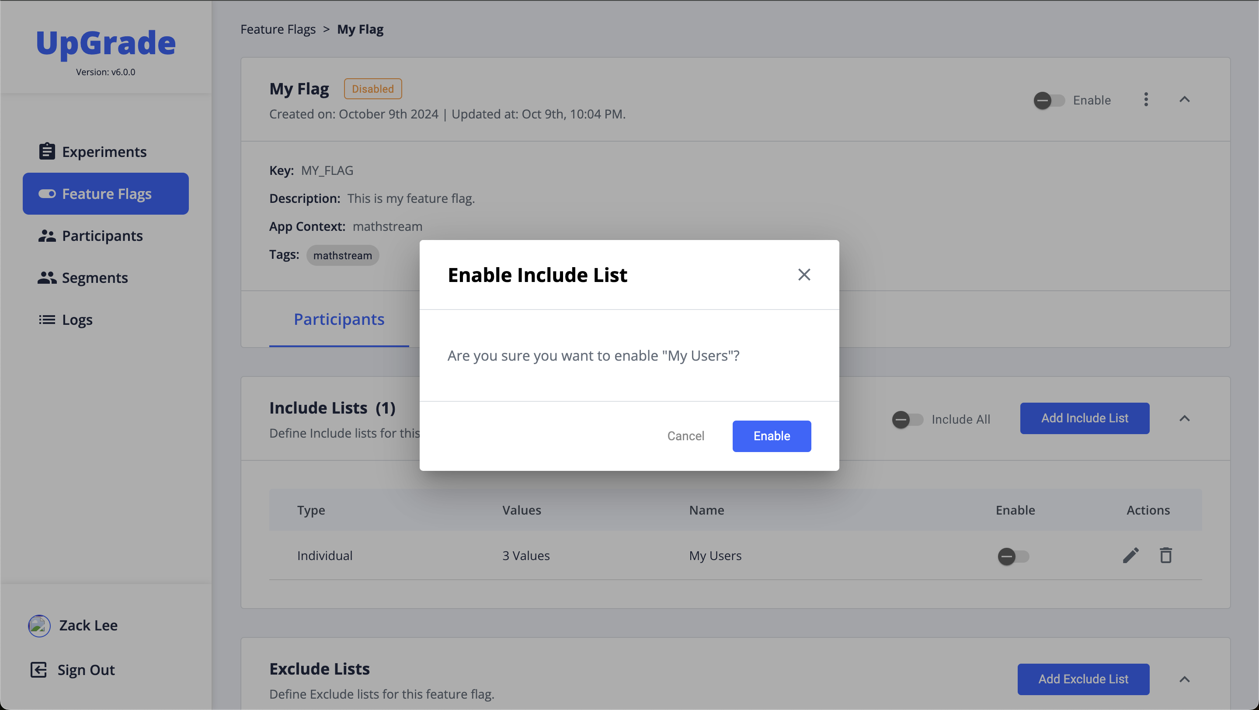Toggle the Include All switch
The width and height of the screenshot is (1259, 710).
click(x=907, y=419)
